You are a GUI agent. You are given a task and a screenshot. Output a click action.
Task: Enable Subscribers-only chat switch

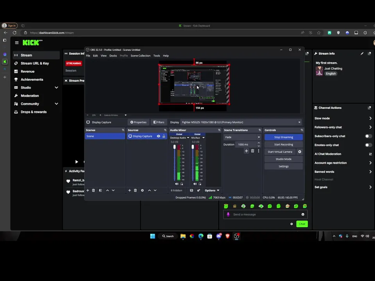point(368,136)
